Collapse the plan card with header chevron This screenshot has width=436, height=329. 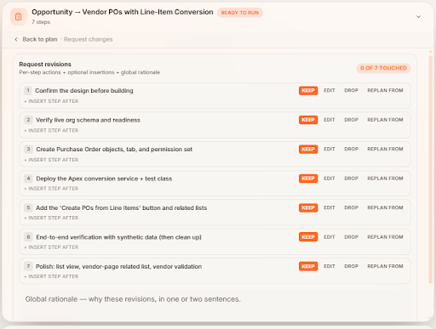click(x=418, y=17)
